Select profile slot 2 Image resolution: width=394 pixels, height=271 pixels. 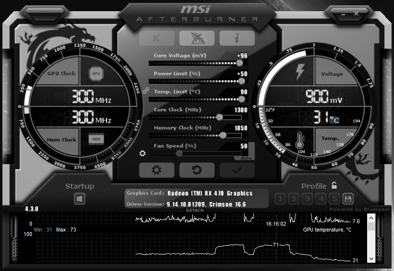coord(294,199)
